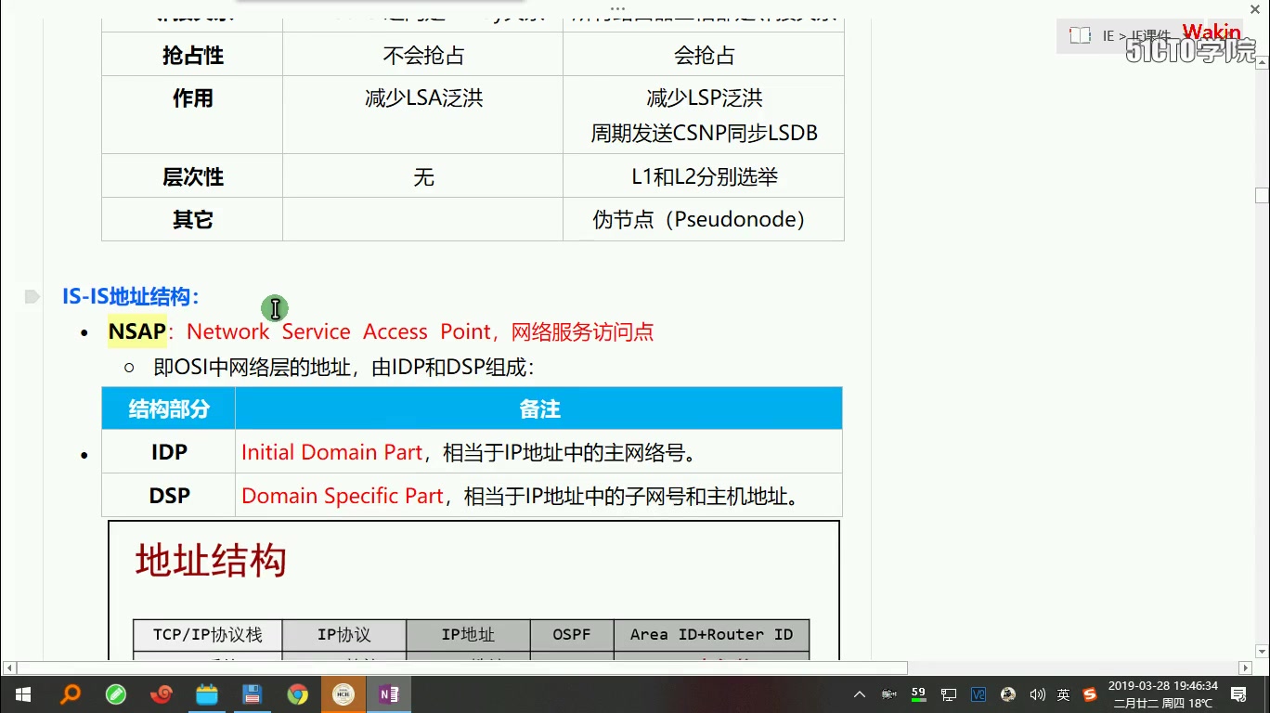The height and width of the screenshot is (713, 1270).
Task: Click the cell '伪节点 (Pseudonode)'
Action: coord(704,219)
